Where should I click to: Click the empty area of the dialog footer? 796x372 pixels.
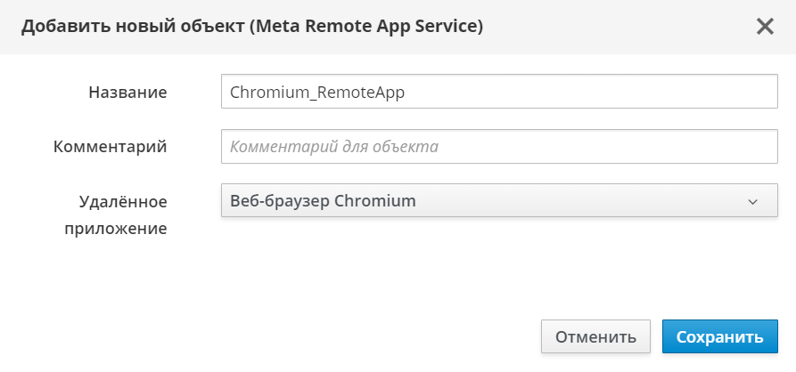point(267,337)
